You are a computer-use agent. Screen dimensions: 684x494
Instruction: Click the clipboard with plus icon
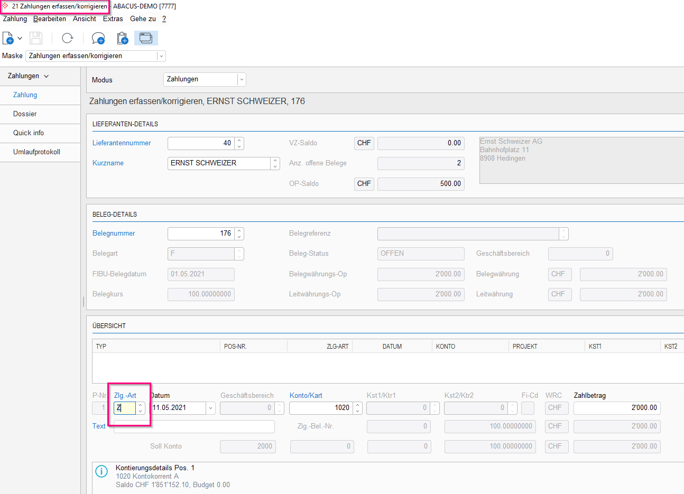[122, 38]
